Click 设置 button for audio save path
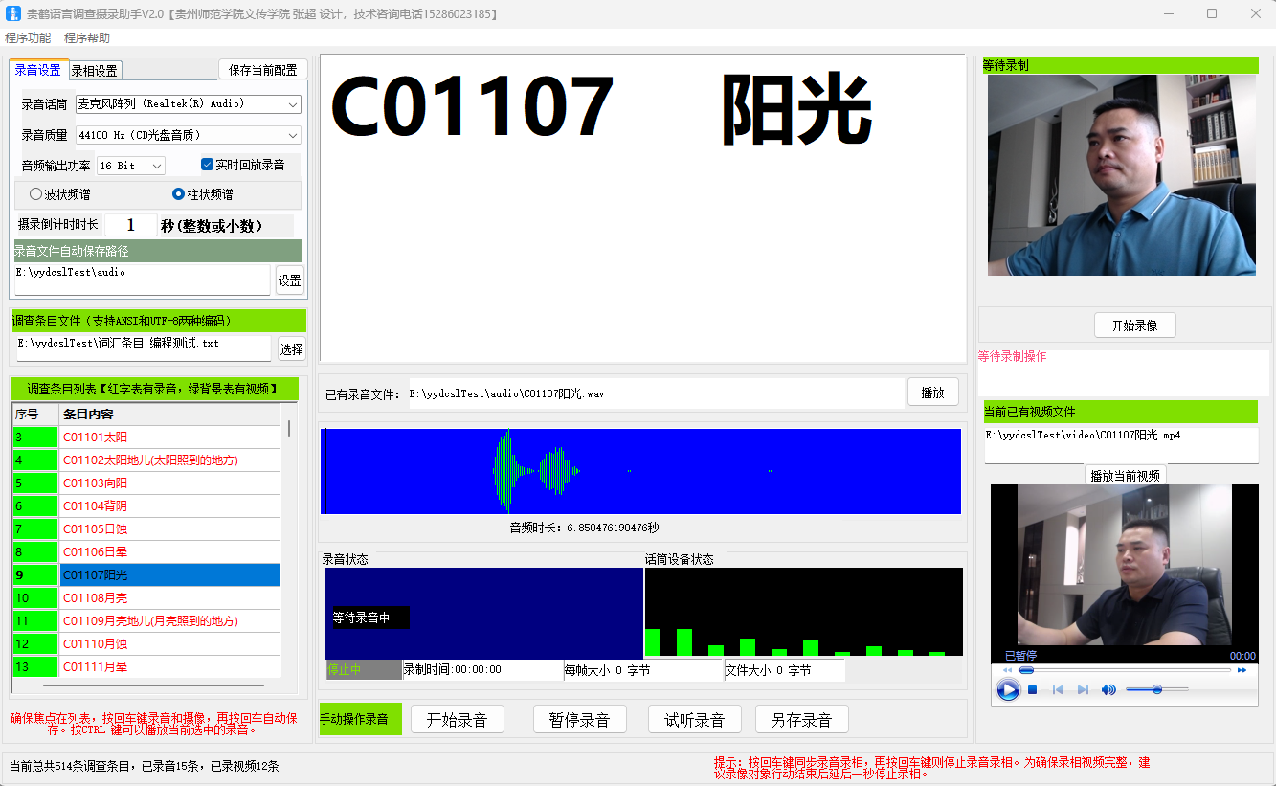Viewport: 1276px width, 786px height. pos(290,281)
